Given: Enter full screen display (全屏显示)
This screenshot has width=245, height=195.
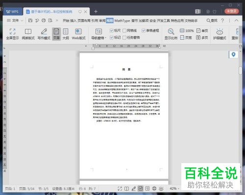Looking at the screenshot, I should click(12, 34).
